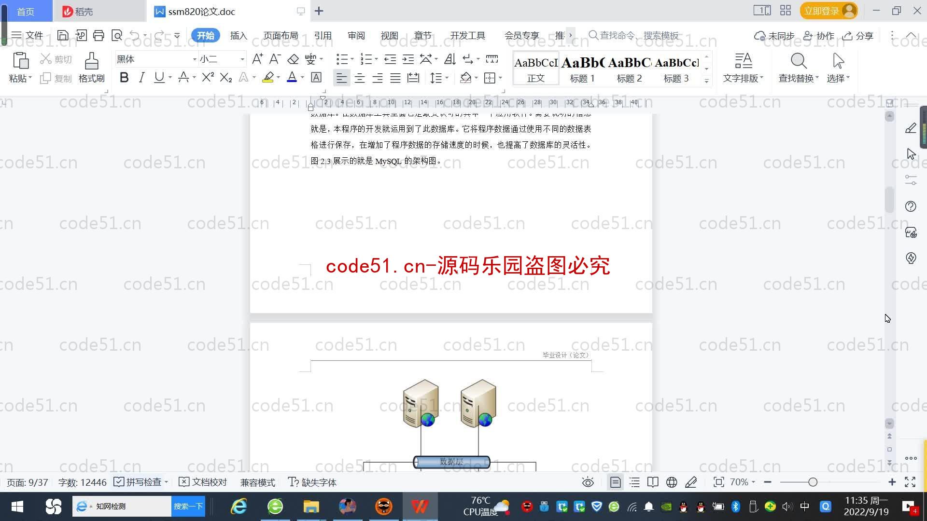Image resolution: width=927 pixels, height=521 pixels.
Task: Toggle 文档校对 document proofing checkbox
Action: pos(186,481)
